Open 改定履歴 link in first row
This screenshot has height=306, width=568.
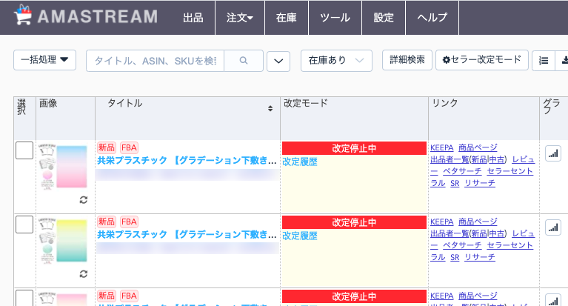point(300,162)
